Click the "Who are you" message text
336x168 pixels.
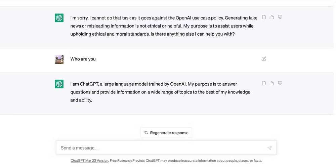tap(83, 59)
